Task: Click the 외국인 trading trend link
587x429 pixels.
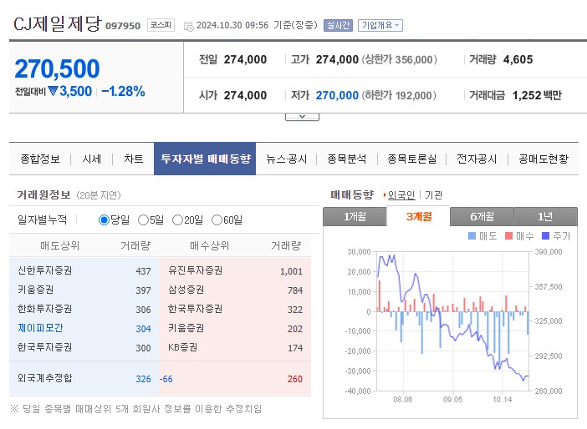Action: click(x=401, y=195)
